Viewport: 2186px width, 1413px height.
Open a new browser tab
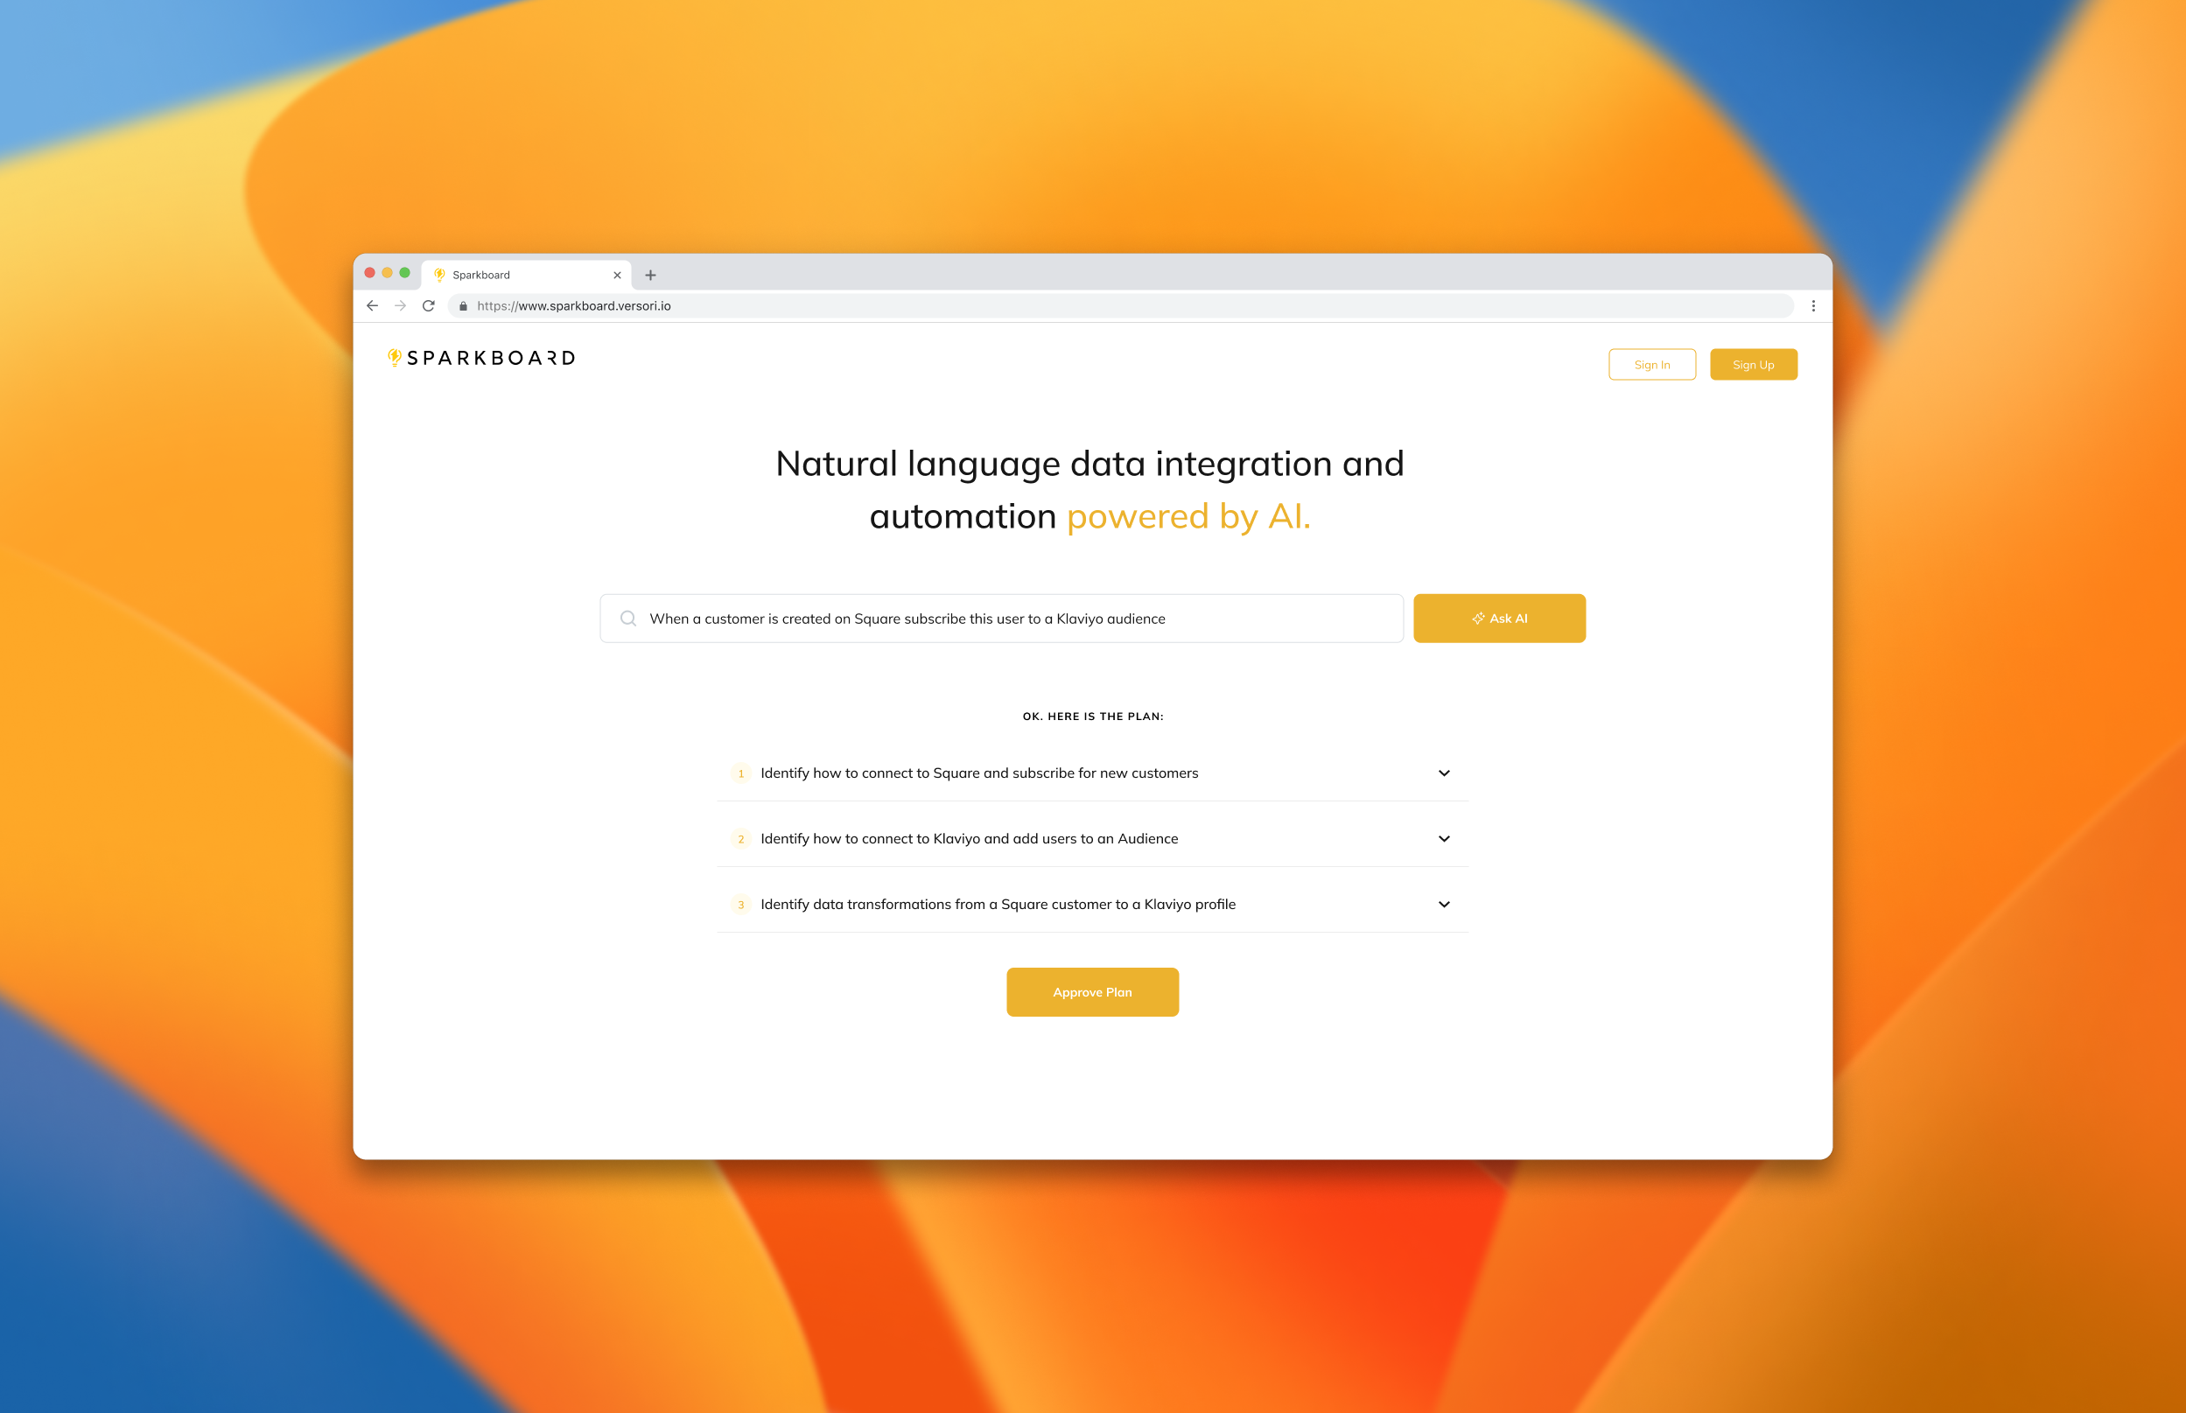point(651,276)
